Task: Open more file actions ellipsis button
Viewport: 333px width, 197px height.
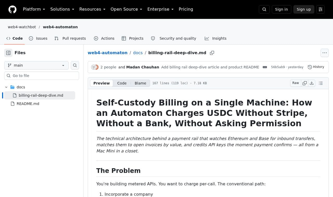Action: (x=325, y=53)
